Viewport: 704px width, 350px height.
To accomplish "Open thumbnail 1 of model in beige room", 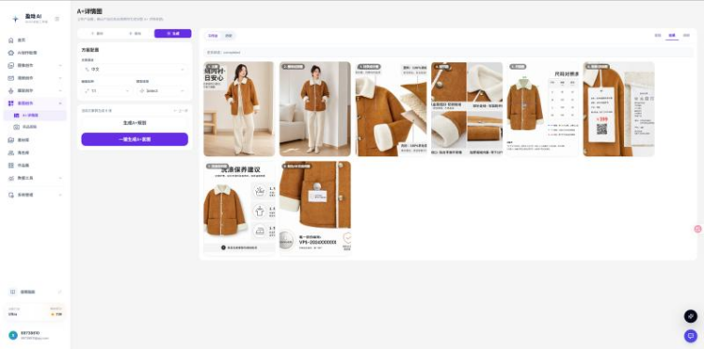I will point(238,109).
